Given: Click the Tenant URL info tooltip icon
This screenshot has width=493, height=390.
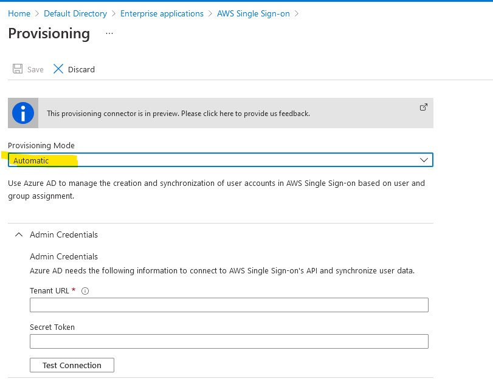Looking at the screenshot, I should 85,291.
